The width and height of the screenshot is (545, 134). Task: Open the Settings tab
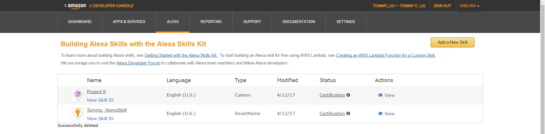346,22
